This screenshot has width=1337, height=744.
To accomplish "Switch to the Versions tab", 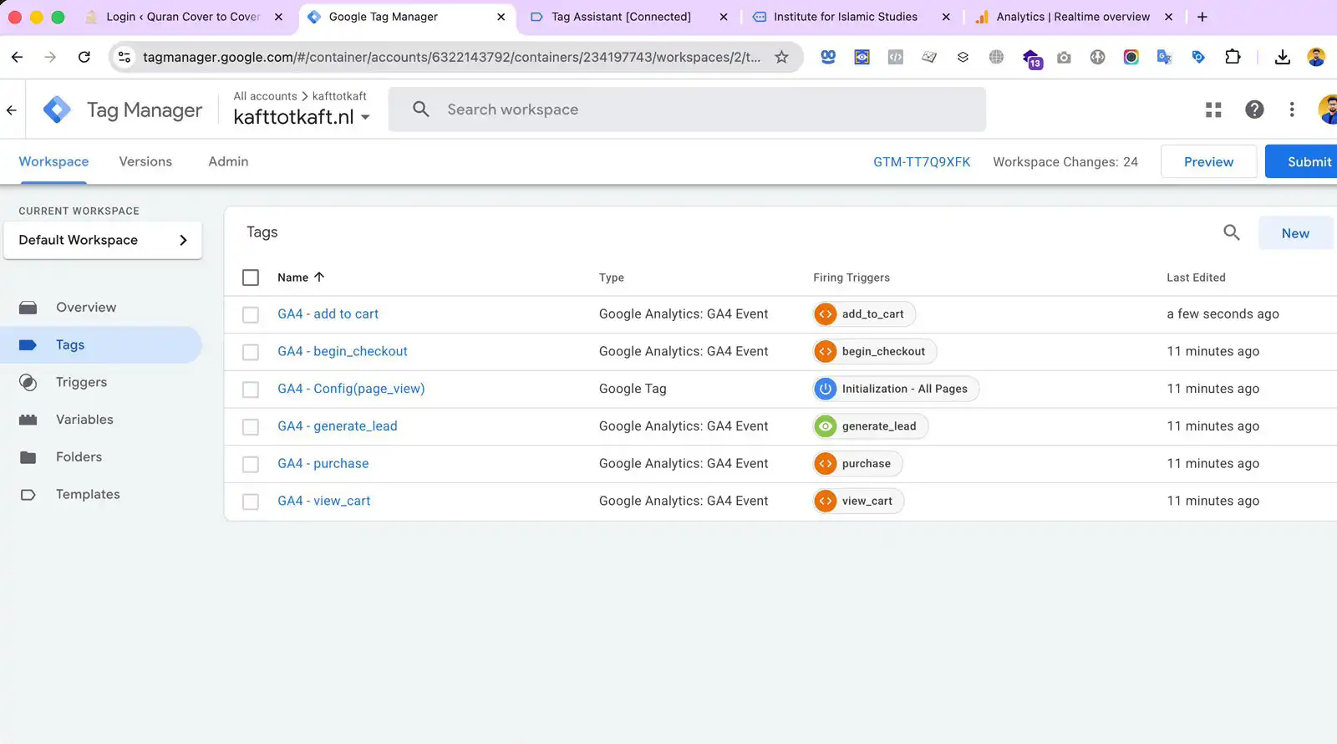I will (145, 161).
